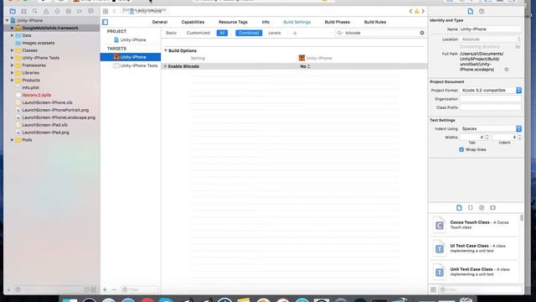Select the All settings filter
The width and height of the screenshot is (536, 302).
coord(222,33)
